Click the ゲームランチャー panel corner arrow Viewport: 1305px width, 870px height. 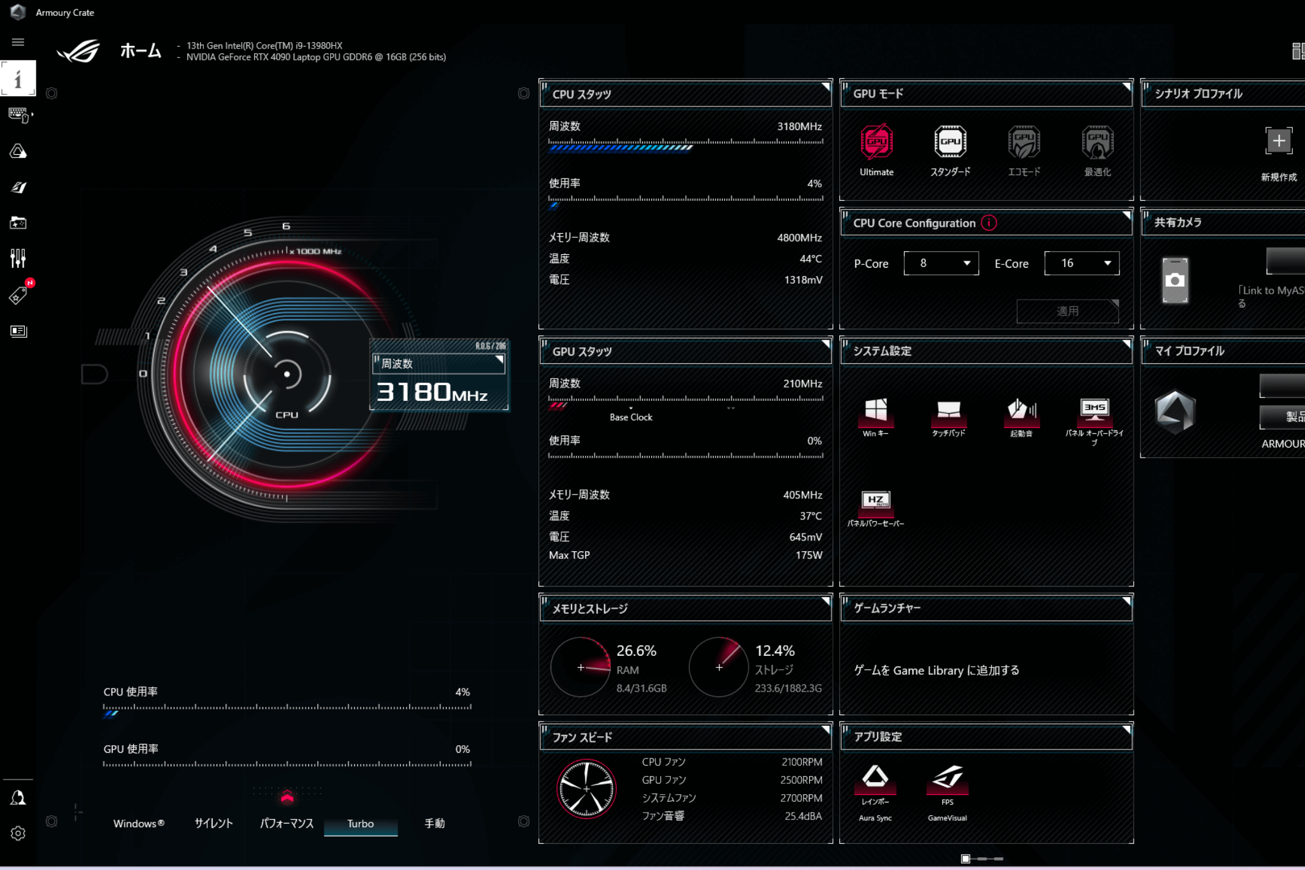pos(1126,600)
